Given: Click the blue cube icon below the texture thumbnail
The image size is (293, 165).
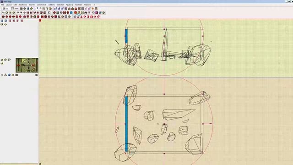Looking at the screenshot, I should (x=9, y=75).
